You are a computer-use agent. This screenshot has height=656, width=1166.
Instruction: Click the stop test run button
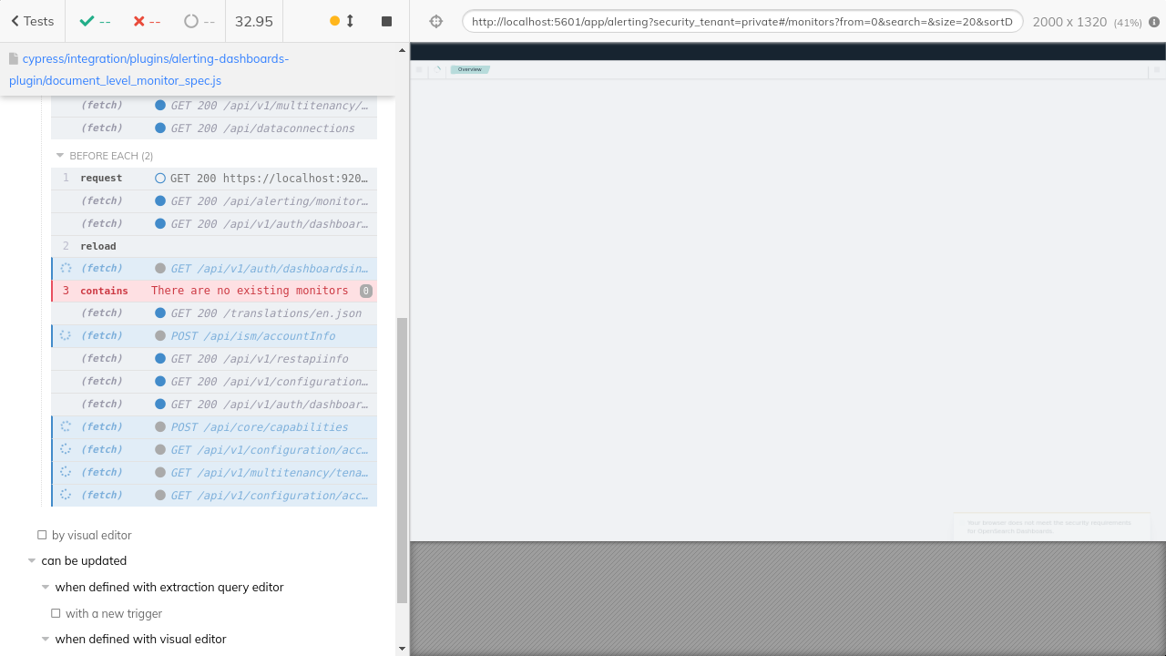coord(386,21)
